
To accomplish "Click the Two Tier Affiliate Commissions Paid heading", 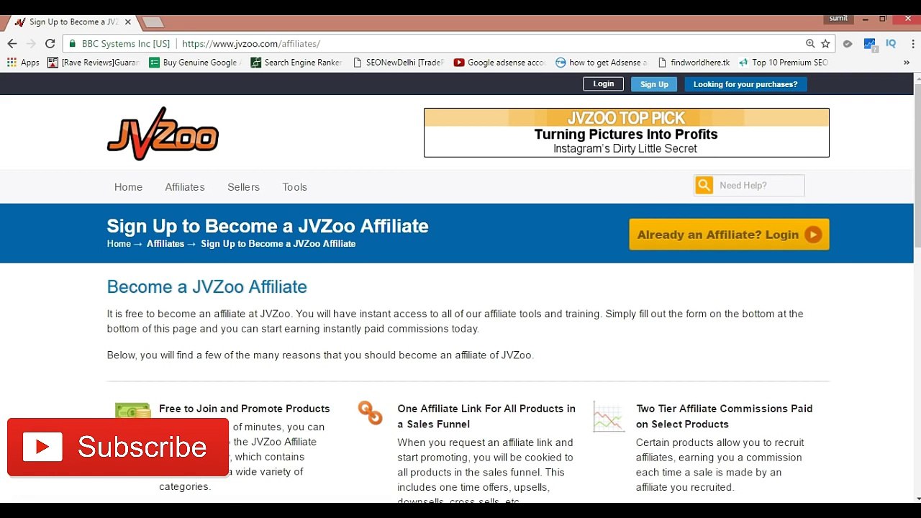I will pyautogui.click(x=724, y=417).
